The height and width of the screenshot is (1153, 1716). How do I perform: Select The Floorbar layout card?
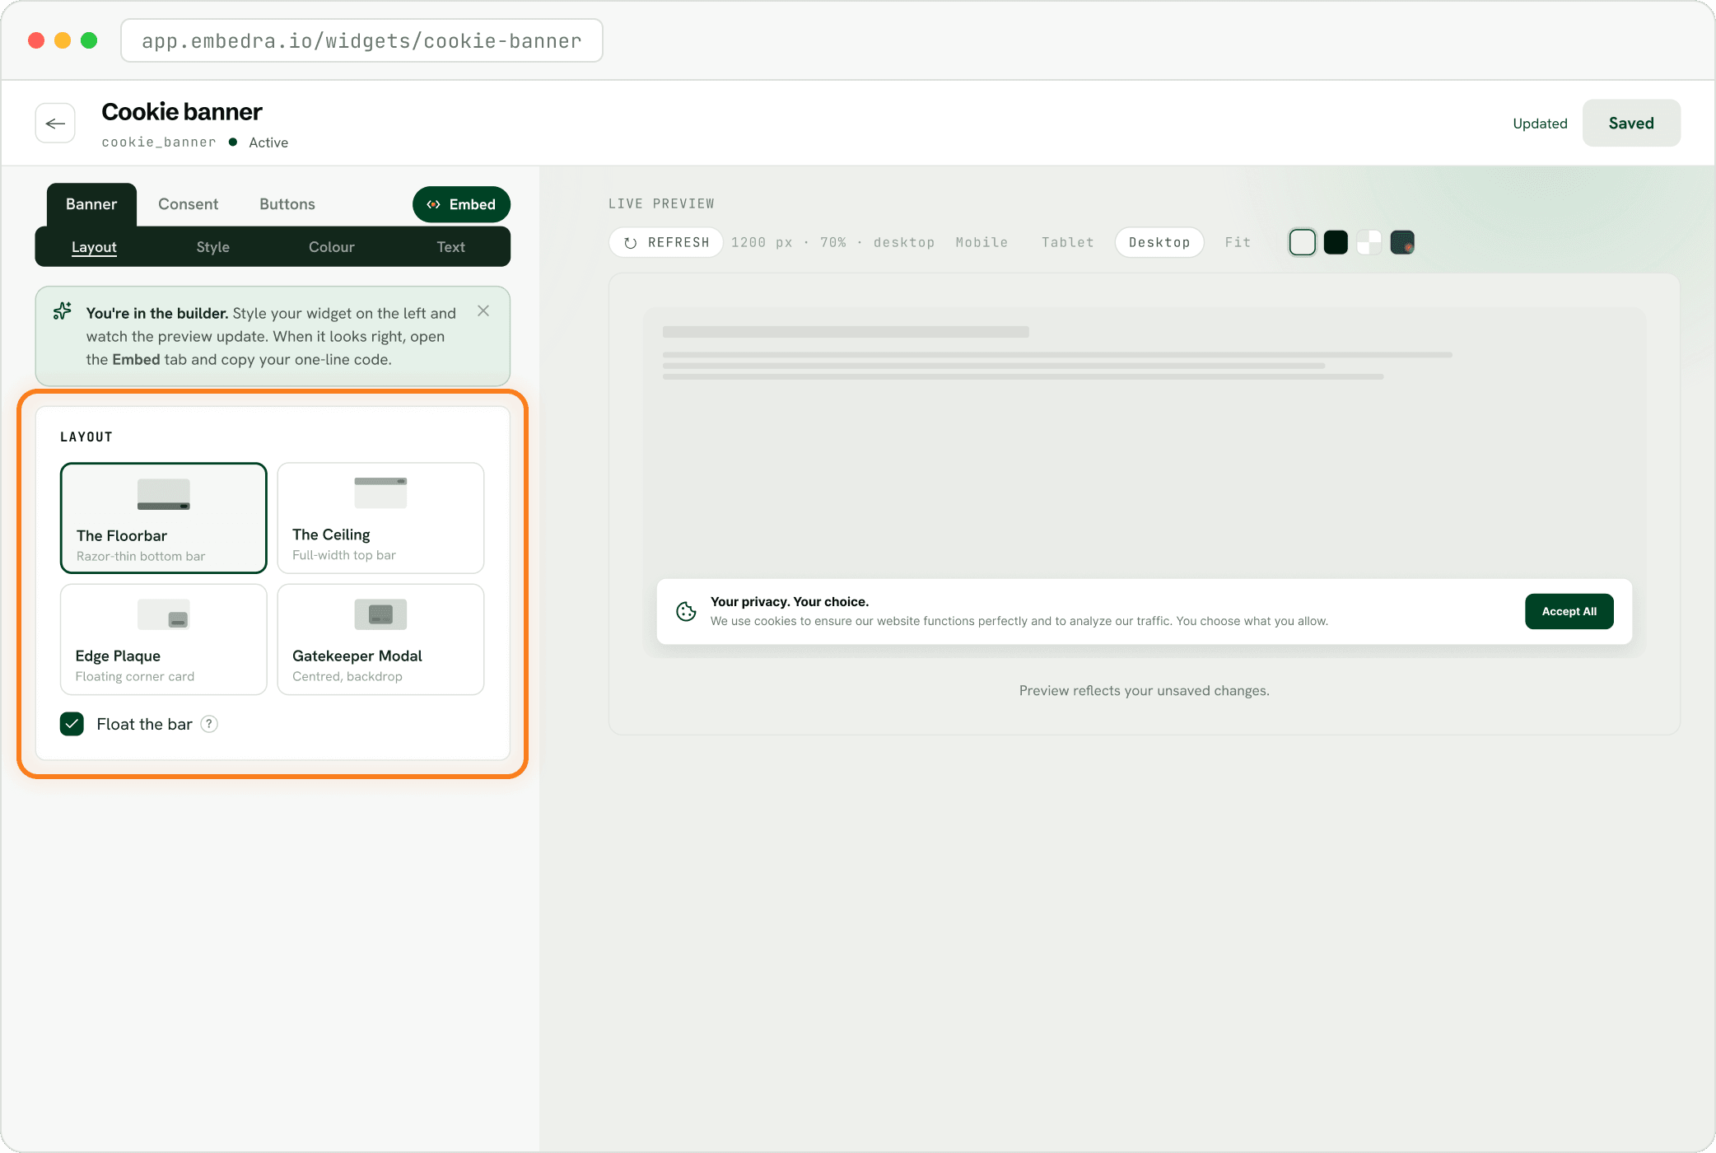(x=164, y=518)
